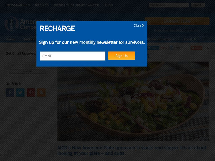The height and width of the screenshot is (161, 215).
Task: Open the Facebook social icon
Action: coord(10,92)
